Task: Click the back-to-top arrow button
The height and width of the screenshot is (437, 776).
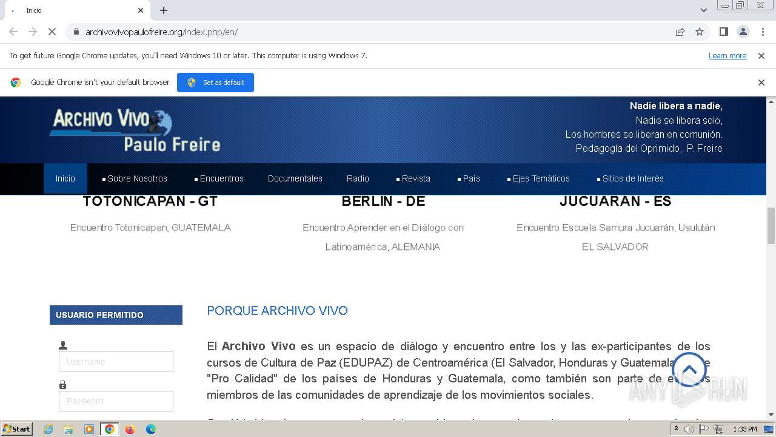Action: [x=689, y=370]
